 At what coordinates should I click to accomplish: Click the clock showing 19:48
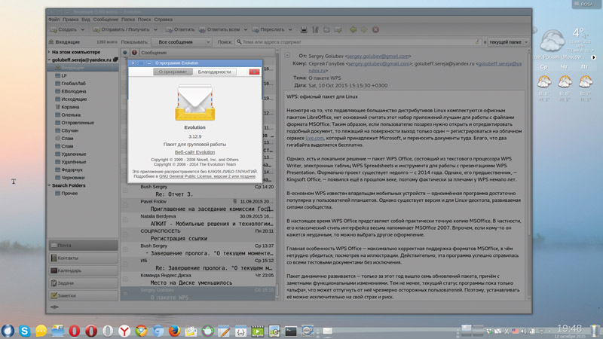pos(569,328)
